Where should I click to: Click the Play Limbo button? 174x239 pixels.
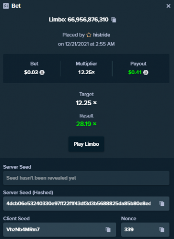[x=86, y=144]
